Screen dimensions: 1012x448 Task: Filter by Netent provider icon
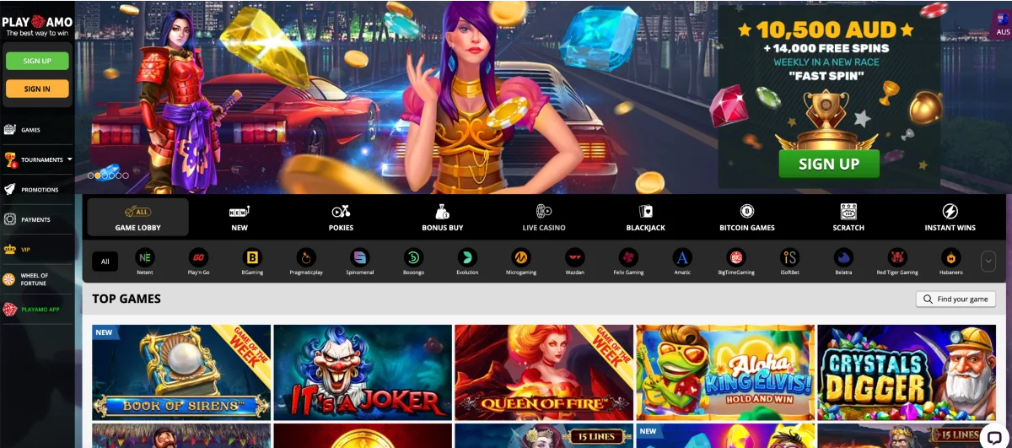coord(145,257)
